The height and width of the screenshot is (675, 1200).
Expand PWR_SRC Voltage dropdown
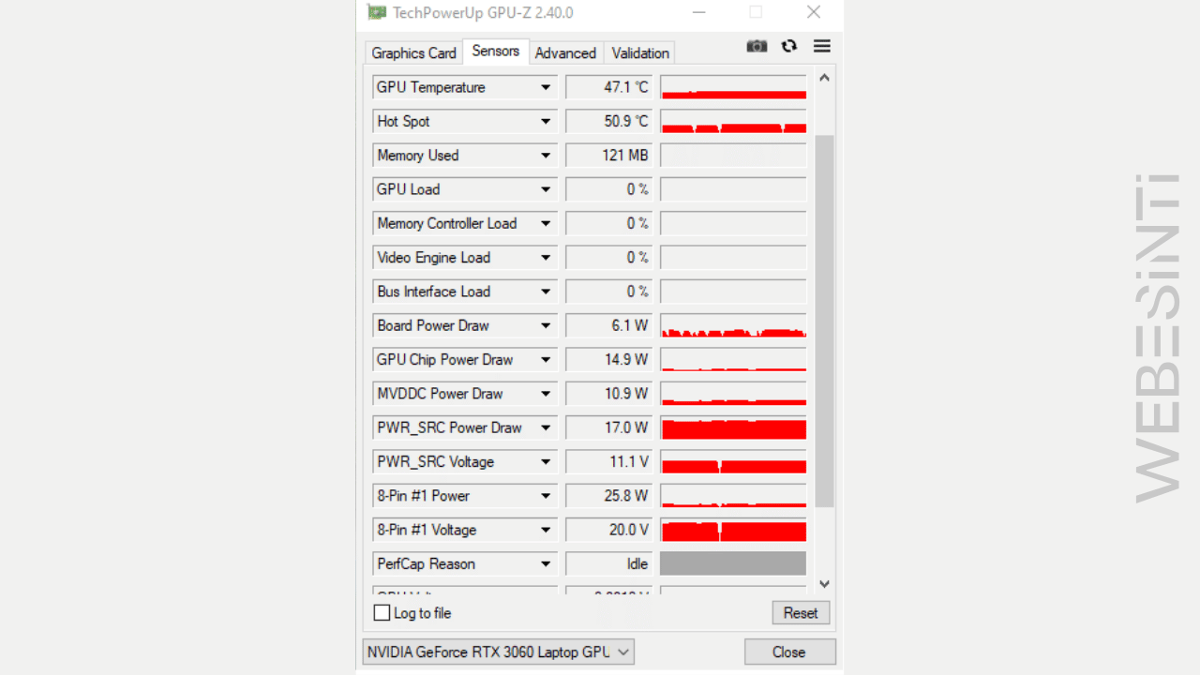pyautogui.click(x=545, y=462)
